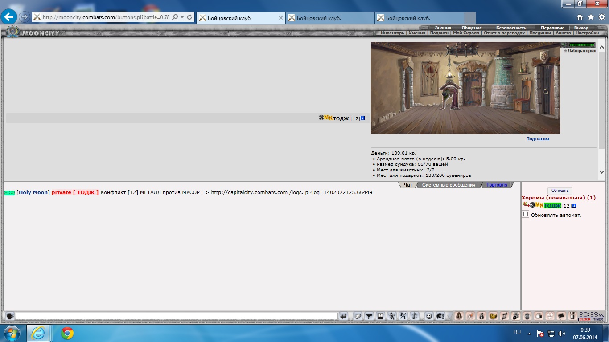Click the exchange arrows icon in bottom toolbar

pos(504,316)
